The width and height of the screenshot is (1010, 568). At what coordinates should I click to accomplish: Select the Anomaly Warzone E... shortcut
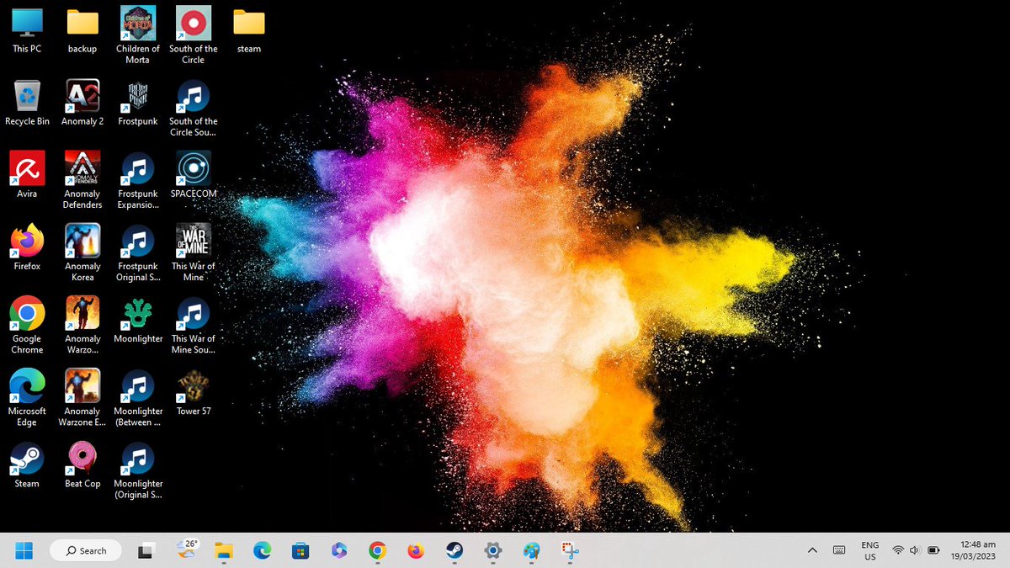[x=82, y=397]
